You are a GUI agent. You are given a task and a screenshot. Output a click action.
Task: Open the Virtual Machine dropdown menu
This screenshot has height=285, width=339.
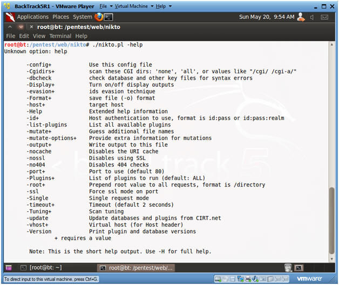point(134,6)
